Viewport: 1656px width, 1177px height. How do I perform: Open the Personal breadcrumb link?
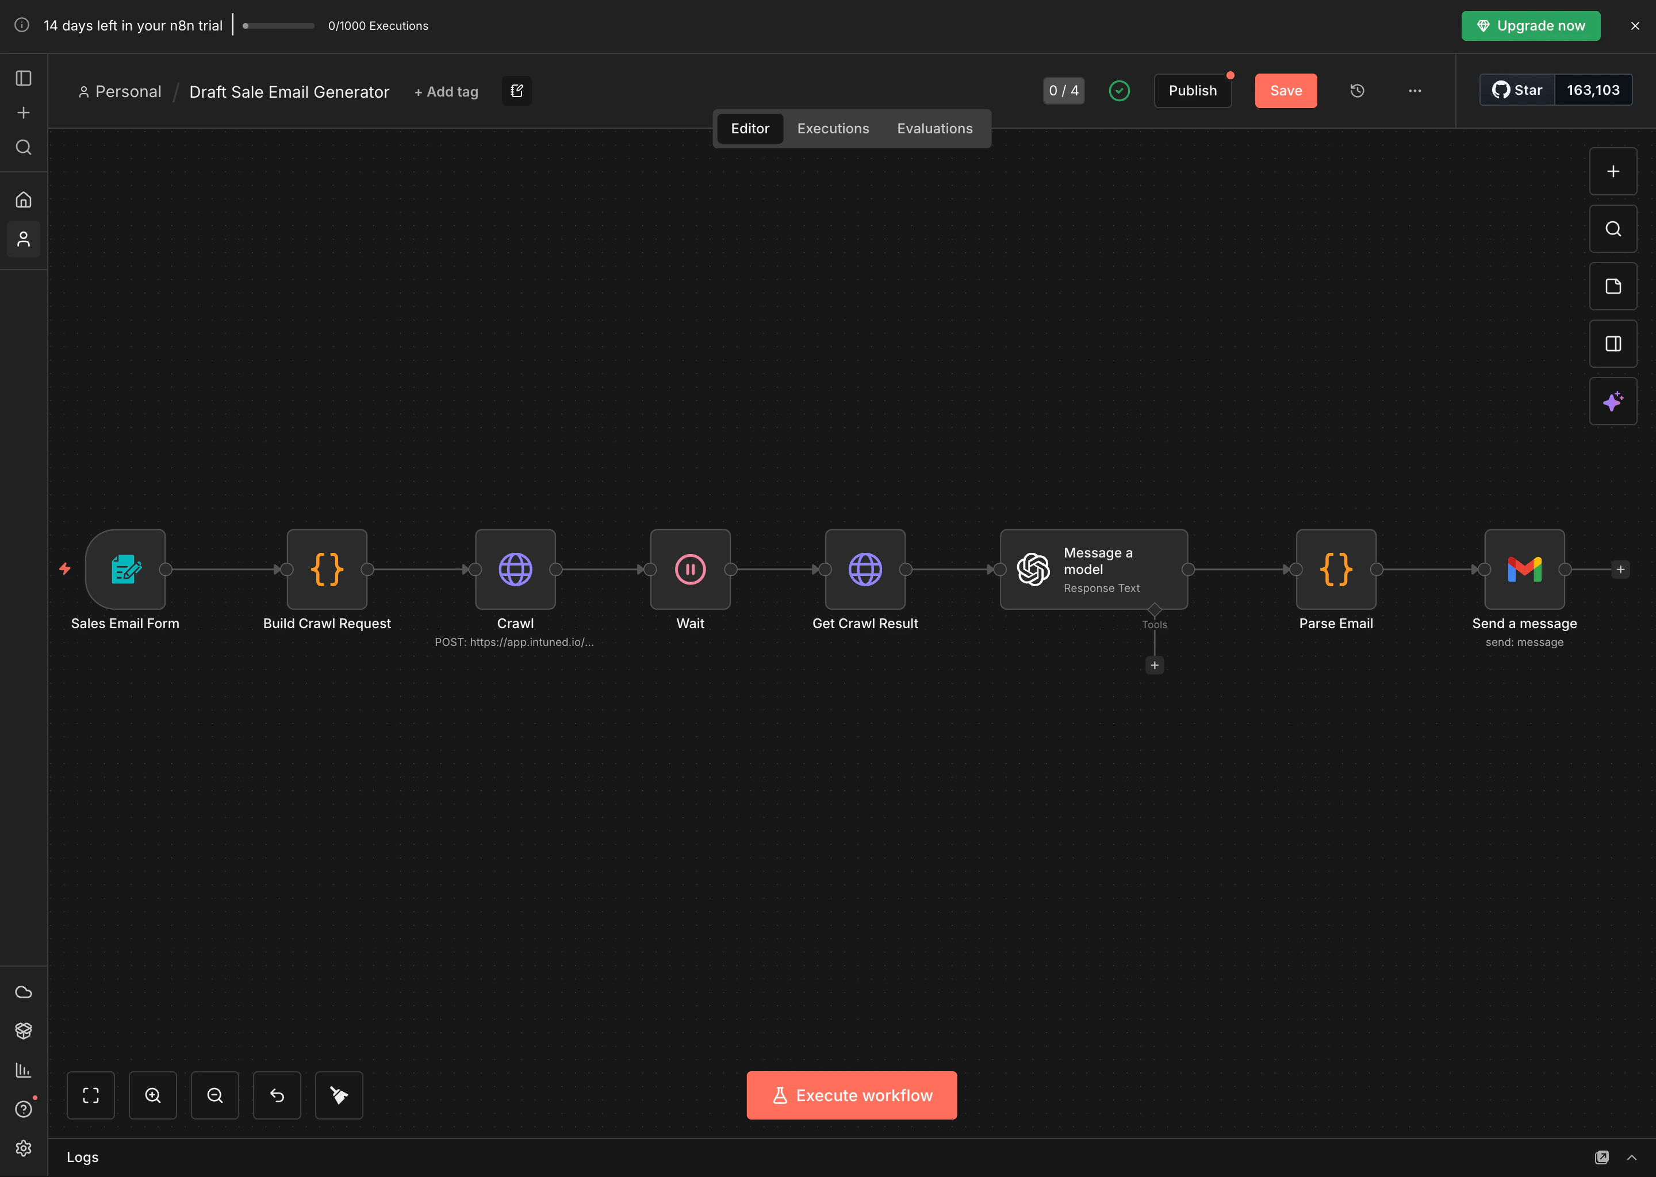coord(120,91)
